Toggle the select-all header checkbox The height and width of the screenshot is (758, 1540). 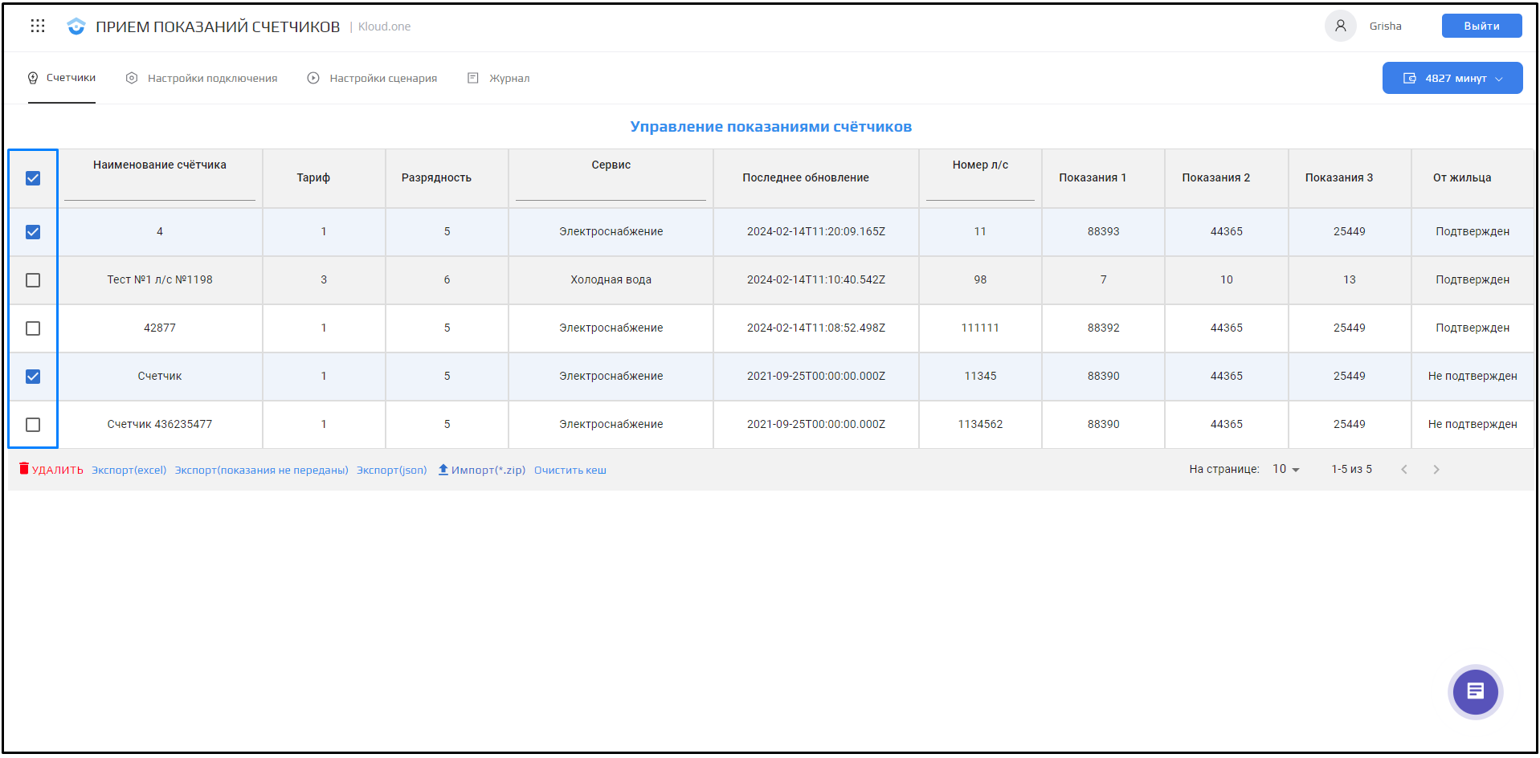coord(33,178)
